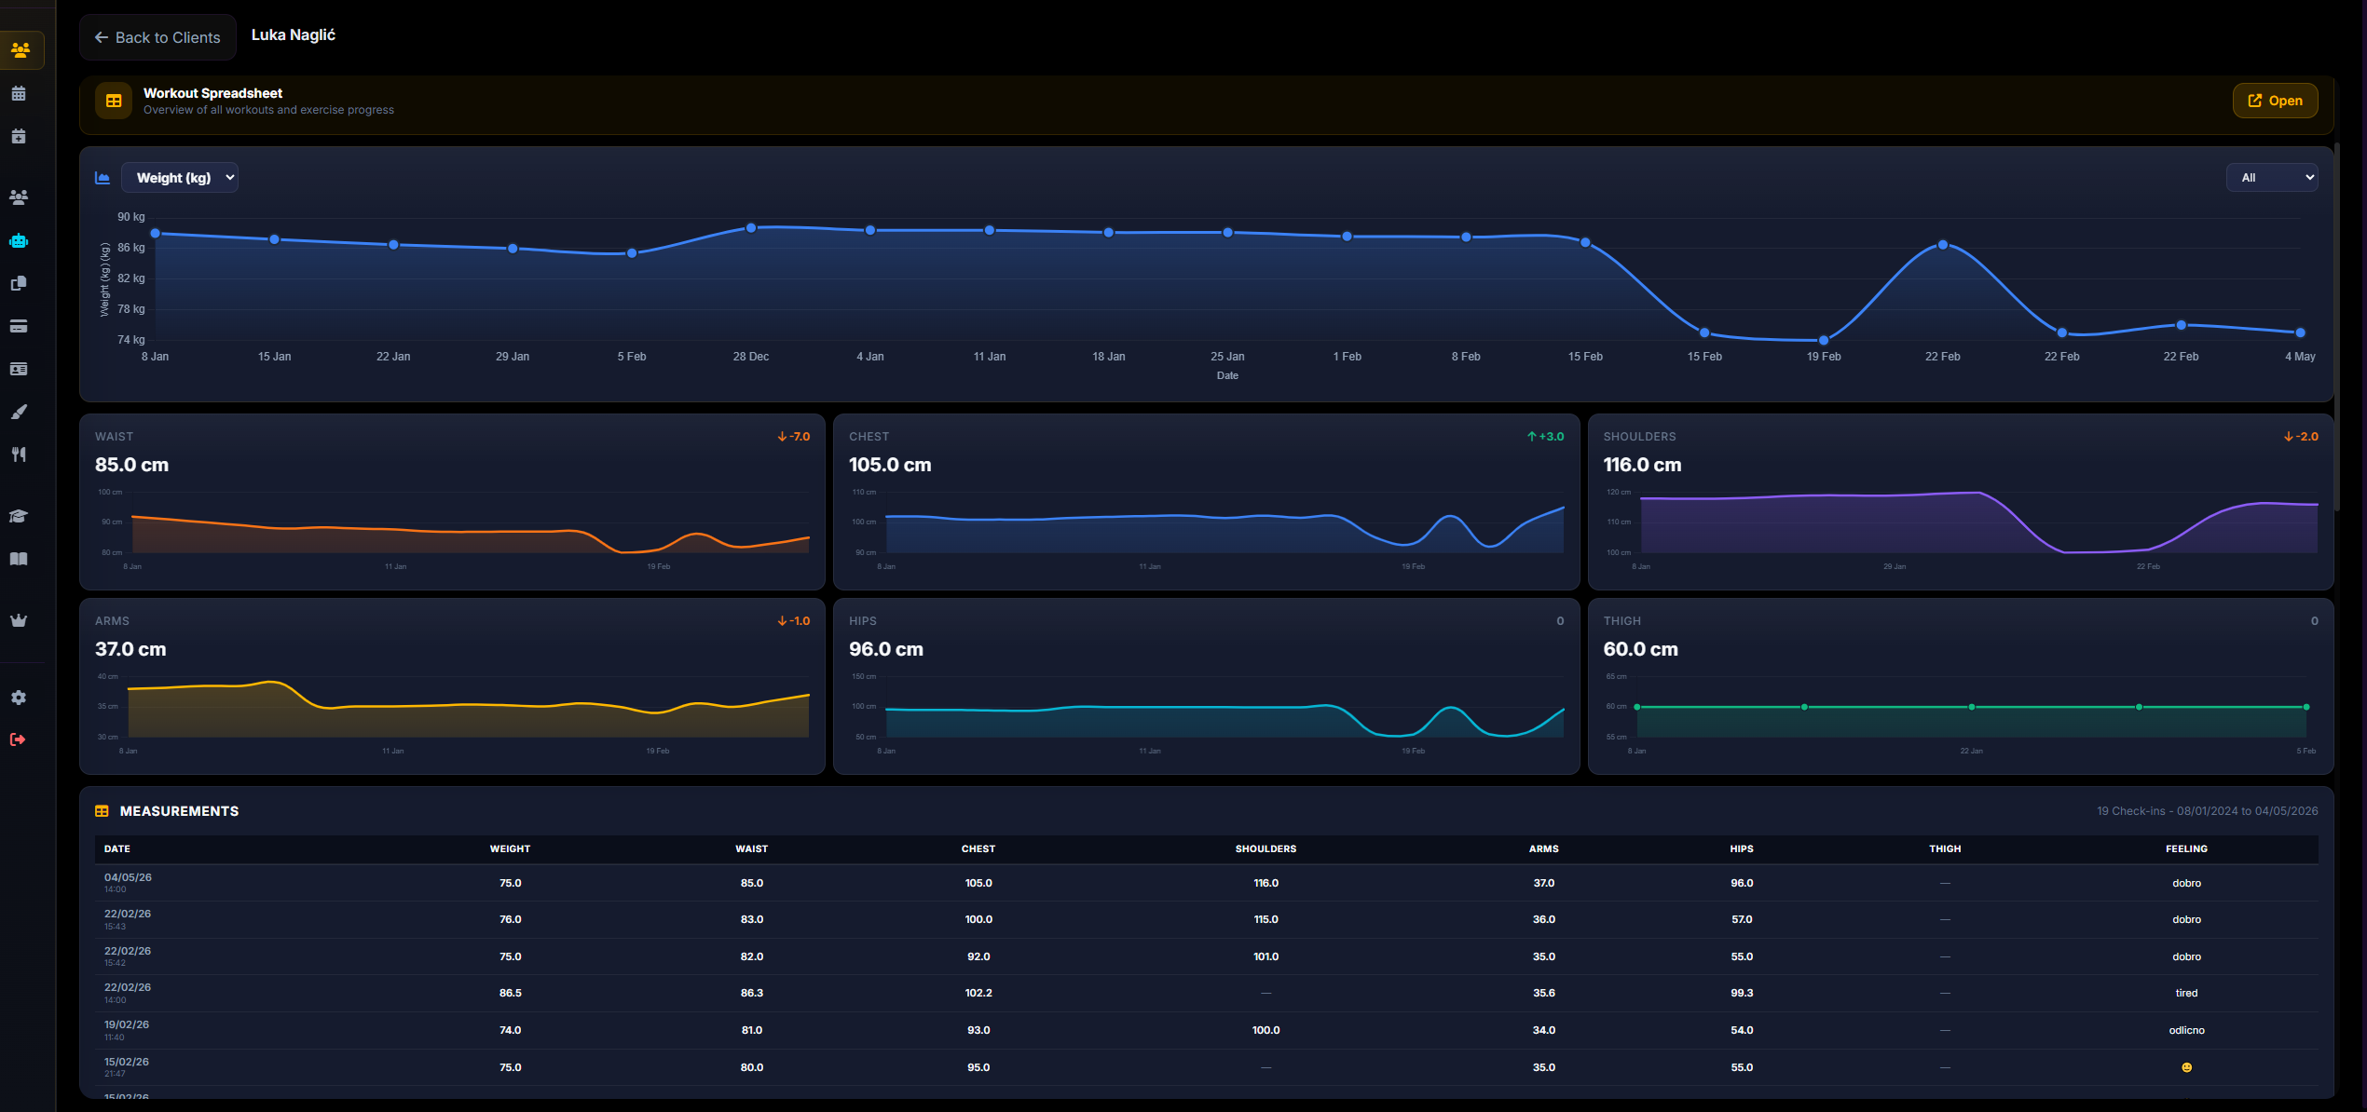This screenshot has height=1112, width=2367.
Task: Click the crown premium icon in sidebar
Action: [19, 620]
